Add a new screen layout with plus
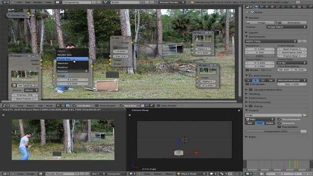The image size is (313, 176). [95, 2]
